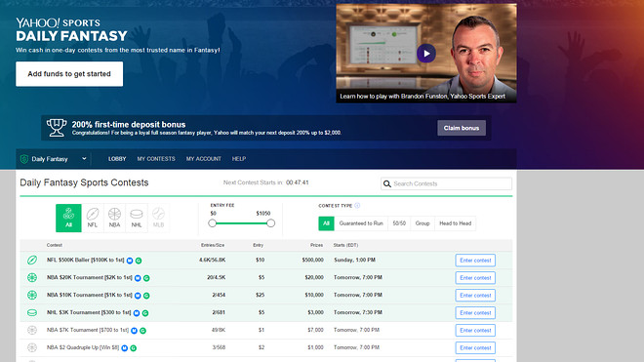Screen dimensions: 644x362
Task: Sort by Contest column header
Action: [x=55, y=245]
